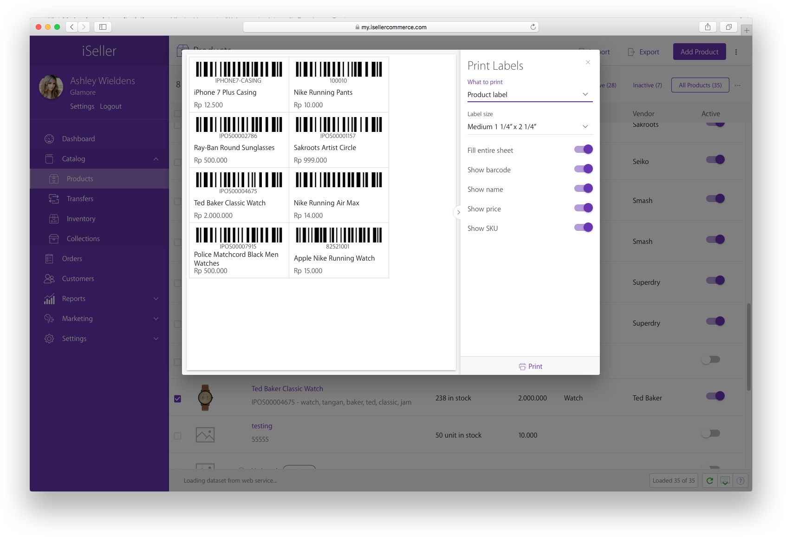Collapse the Catalog menu chevron
This screenshot has height=537, width=786.
pos(156,159)
